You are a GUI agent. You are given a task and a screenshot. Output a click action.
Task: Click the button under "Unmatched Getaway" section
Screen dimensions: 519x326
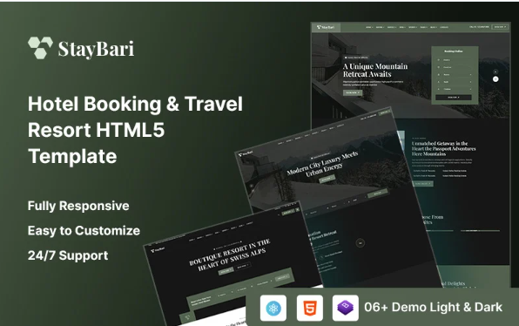[x=422, y=184]
